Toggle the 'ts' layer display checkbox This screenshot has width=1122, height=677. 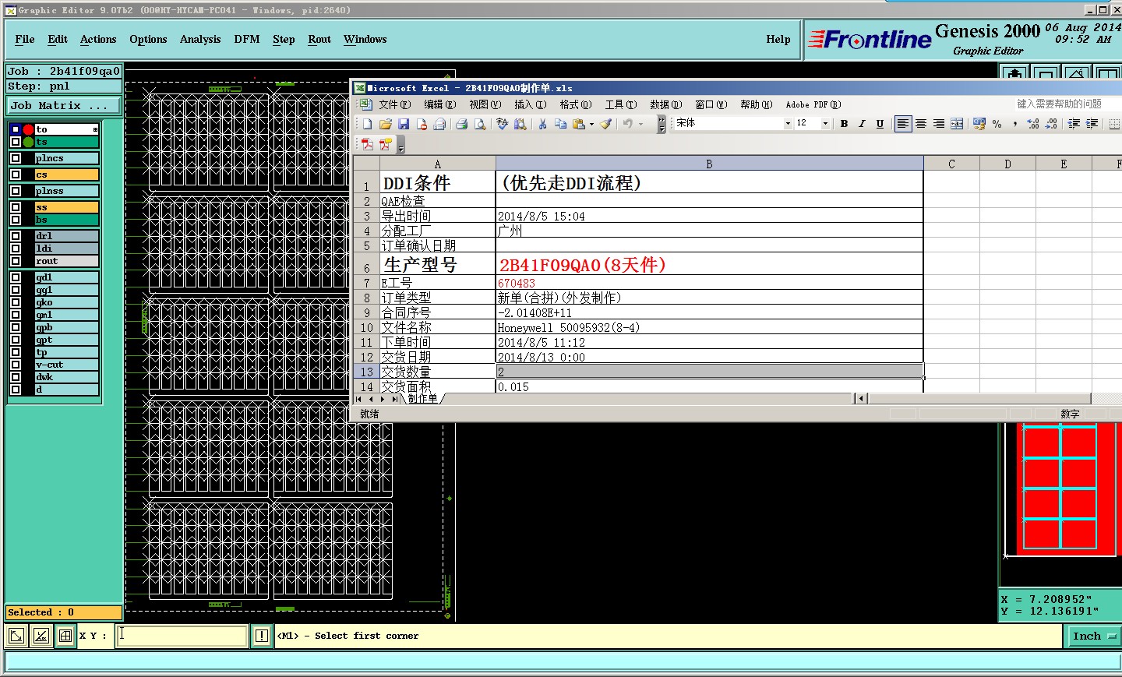(x=16, y=142)
